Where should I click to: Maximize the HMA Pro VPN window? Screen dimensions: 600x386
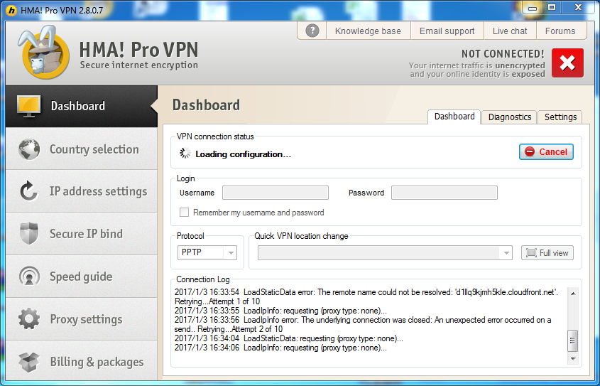552,7
